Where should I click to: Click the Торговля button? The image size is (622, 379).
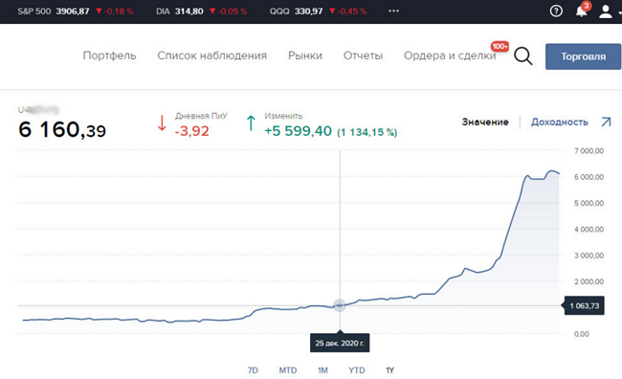click(x=583, y=56)
